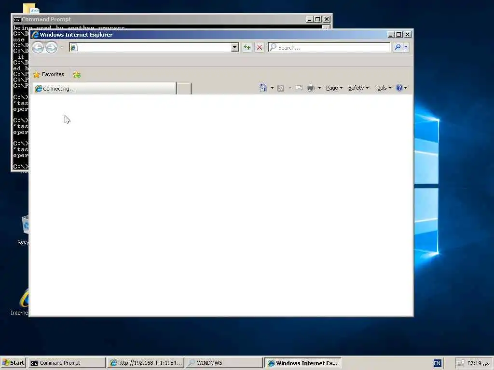Switch to Command Prompt taskbar button
The height and width of the screenshot is (370, 494).
(67, 363)
